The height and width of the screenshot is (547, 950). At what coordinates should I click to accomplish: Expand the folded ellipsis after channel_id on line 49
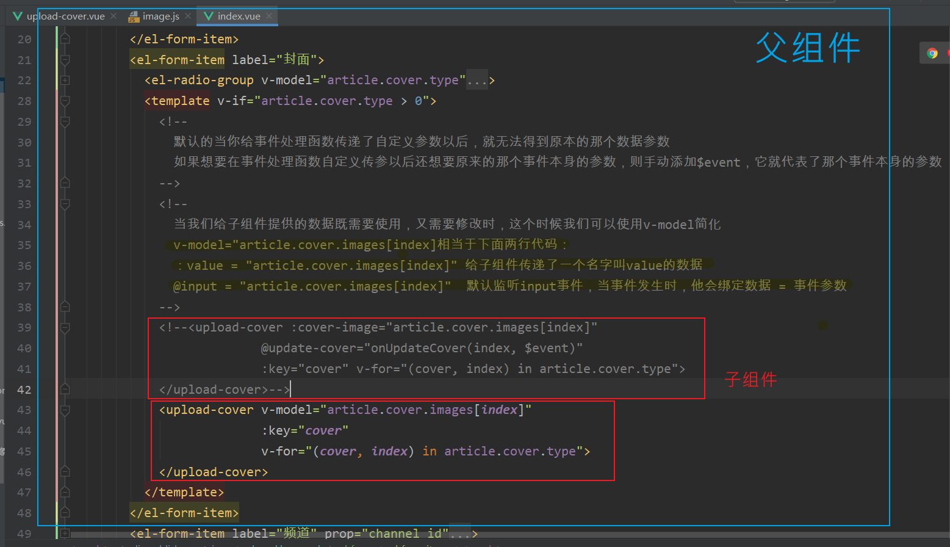point(460,534)
